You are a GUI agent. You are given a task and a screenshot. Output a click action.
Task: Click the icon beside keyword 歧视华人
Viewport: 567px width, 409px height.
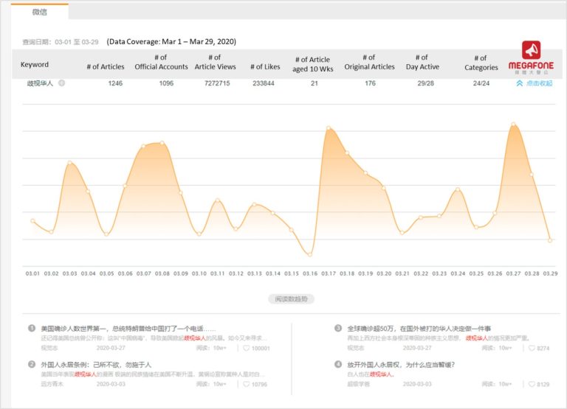coord(62,83)
